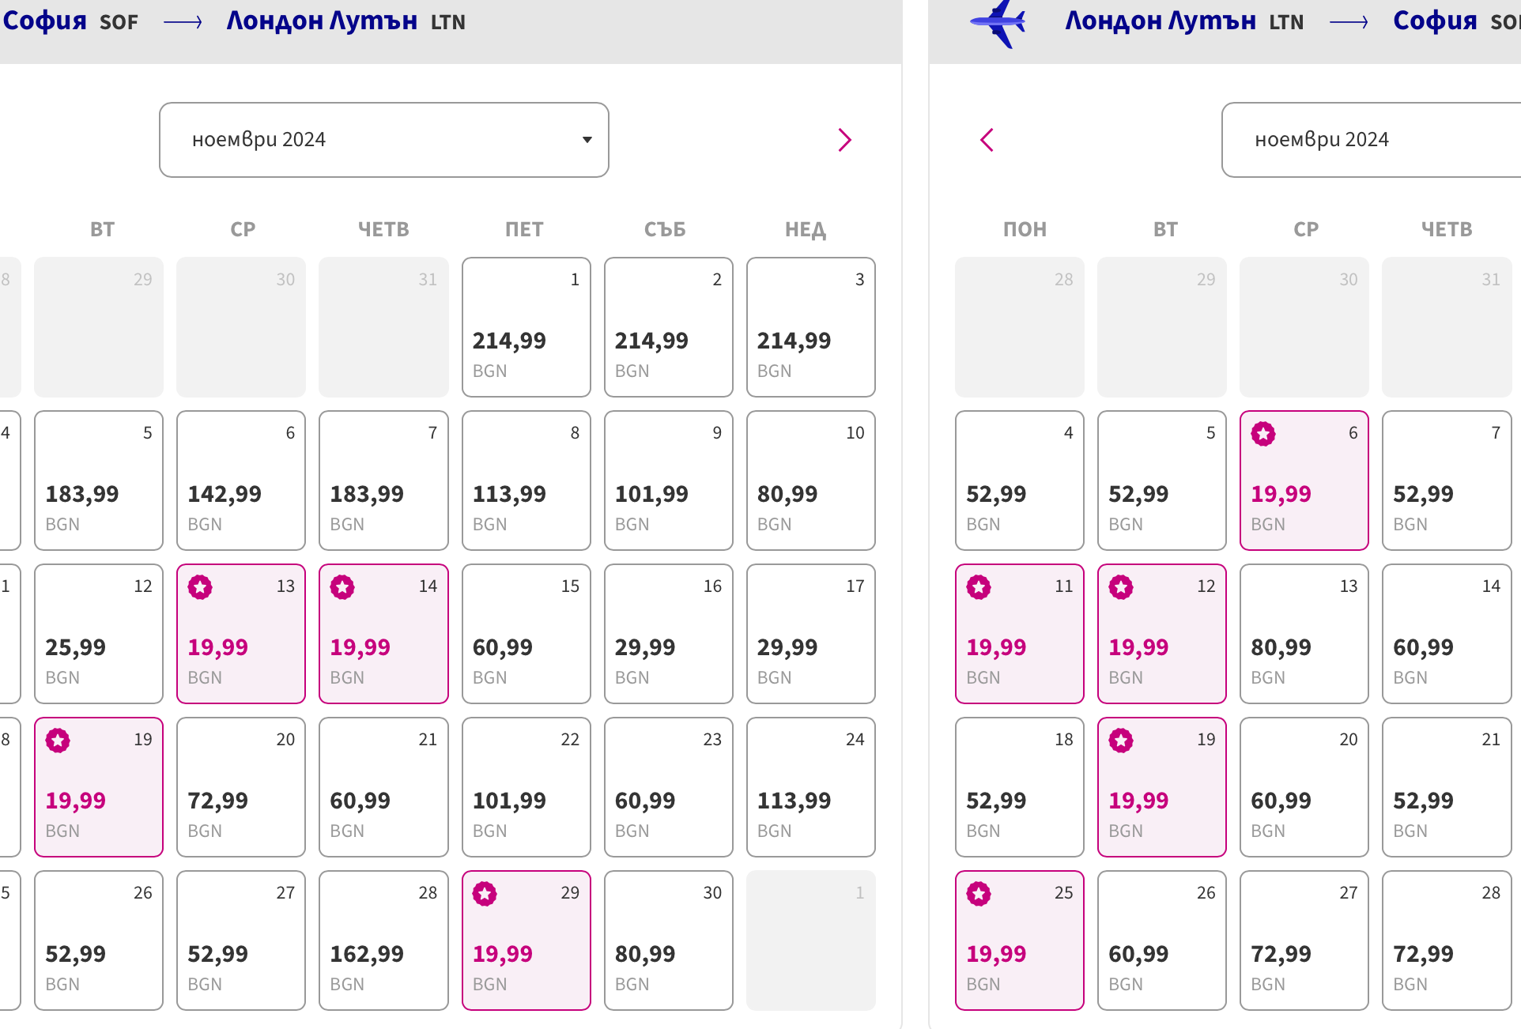The width and height of the screenshot is (1521, 1029).
Task: Go to previous month in return calendar
Action: (x=987, y=140)
